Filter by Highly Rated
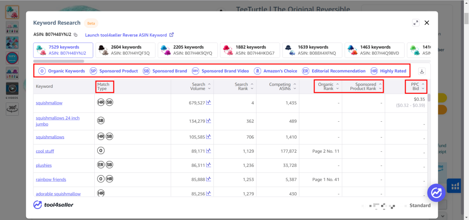The width and height of the screenshot is (469, 220). click(x=388, y=71)
